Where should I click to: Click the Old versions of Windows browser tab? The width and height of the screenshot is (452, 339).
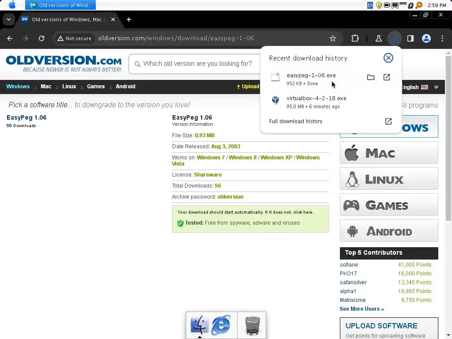pyautogui.click(x=68, y=19)
